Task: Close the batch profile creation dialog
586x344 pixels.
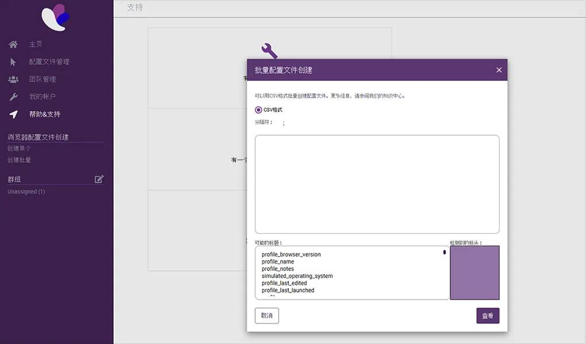Action: [x=499, y=70]
